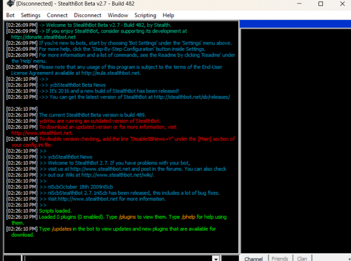Image resolution: width=351 pixels, height=261 pixels.
Task: Open the Help menu
Action: 168,15
